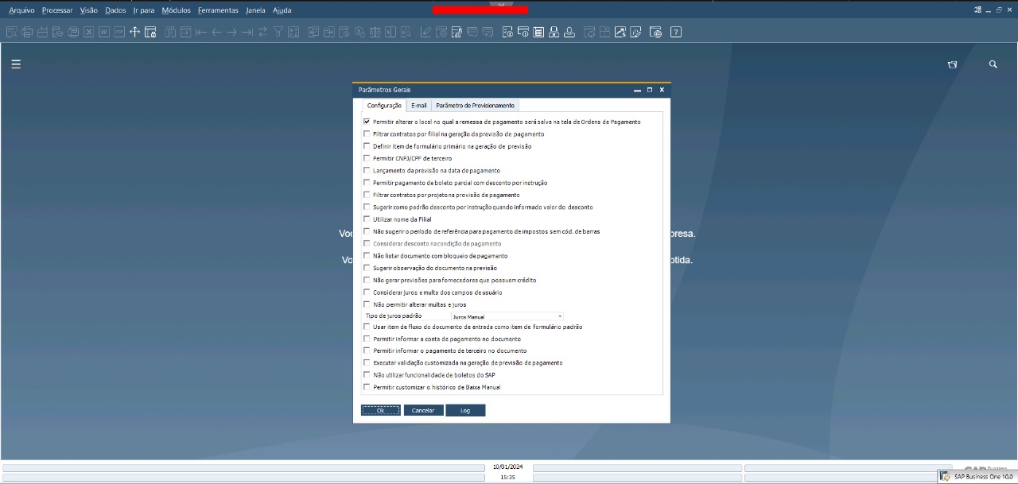Image resolution: width=1018 pixels, height=484 pixels.
Task: Open Form Settings gear window icon
Action: pos(441,32)
